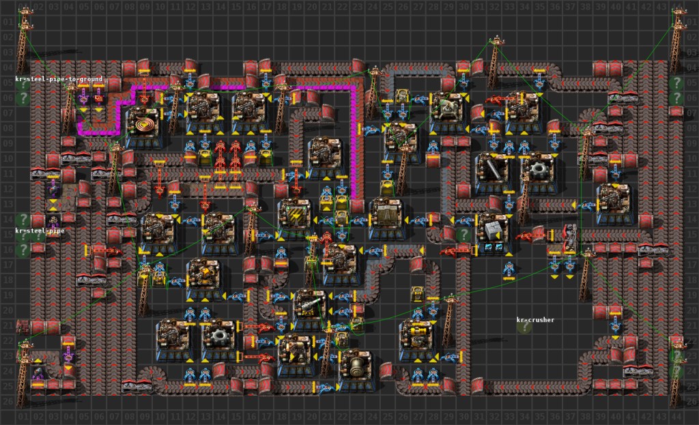
Task: Select the assembler showing a metal tank icon
Action: pyautogui.click(x=355, y=370)
